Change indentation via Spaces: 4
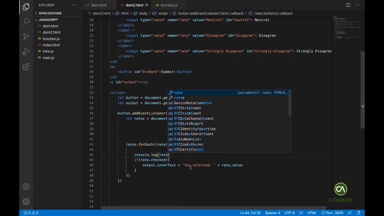 tap(272, 213)
